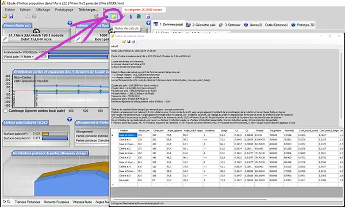
Task: Open the Prototype 3D tab
Action: tap(303, 25)
